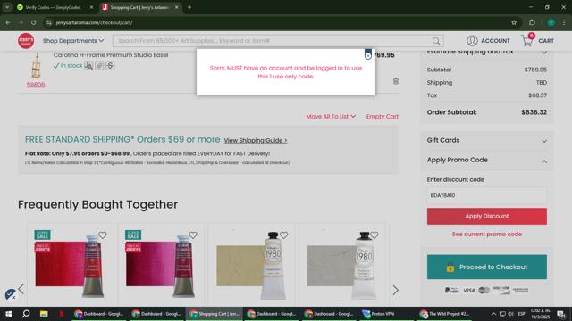The image size is (572, 321).
Task: Open Windows notification center
Action: point(560,314)
